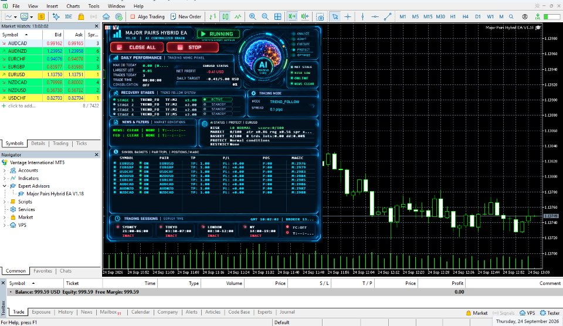Screen dimensions: 563x326
Task: Open the profiles dropdown arrow in toolbar
Action: coord(32,17)
